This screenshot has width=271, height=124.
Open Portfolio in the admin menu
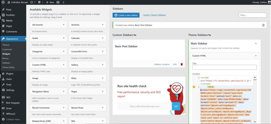coord(10,15)
